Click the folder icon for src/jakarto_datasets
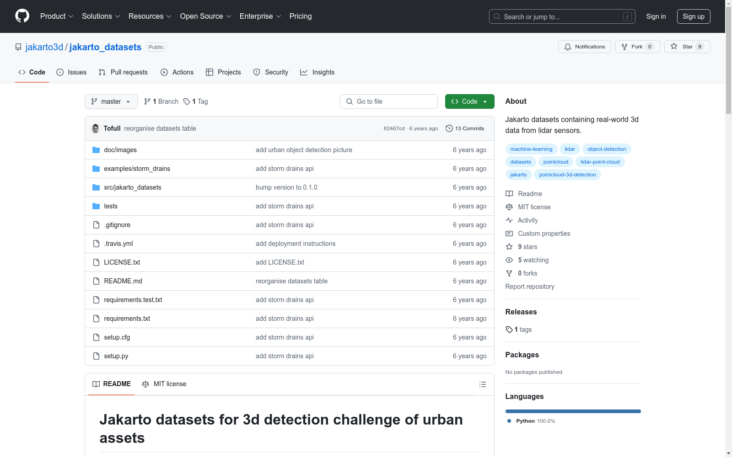 [96, 187]
